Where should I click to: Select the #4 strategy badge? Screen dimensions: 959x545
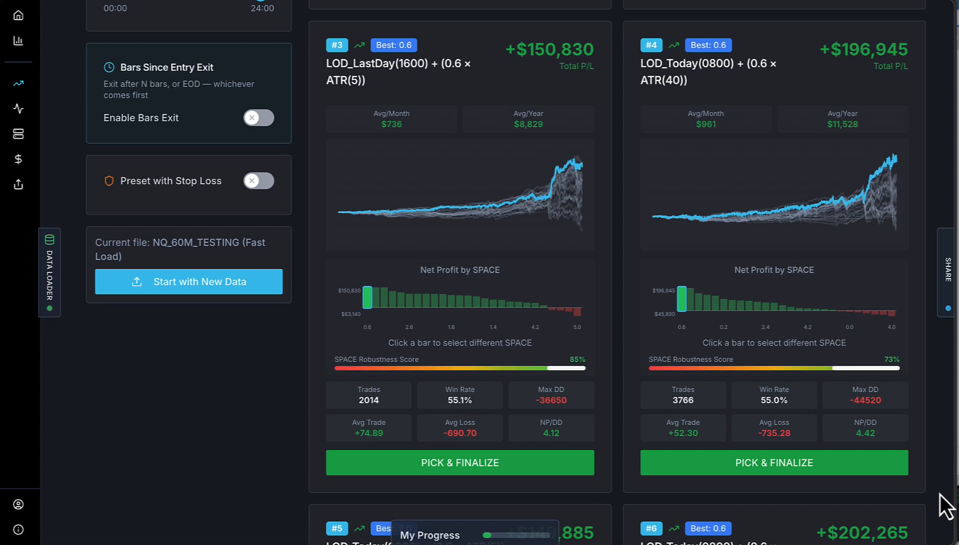click(651, 45)
